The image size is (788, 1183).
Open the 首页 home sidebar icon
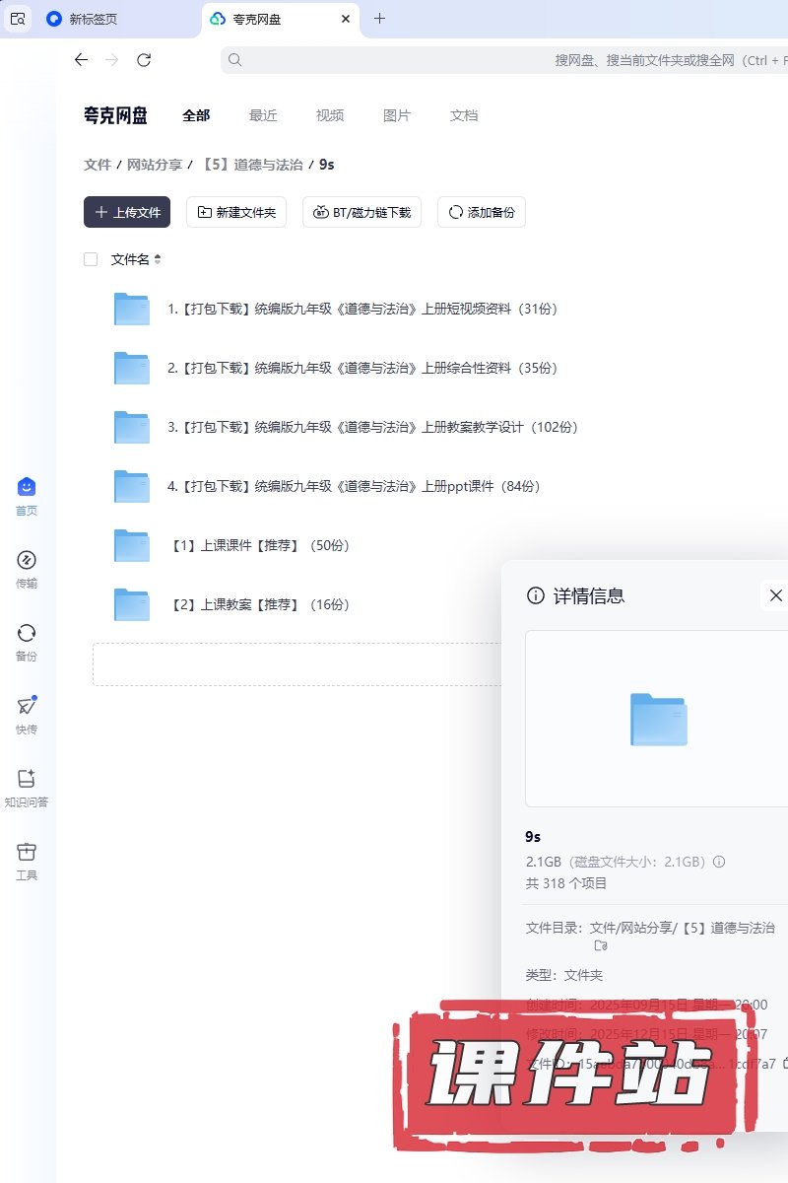click(x=27, y=487)
